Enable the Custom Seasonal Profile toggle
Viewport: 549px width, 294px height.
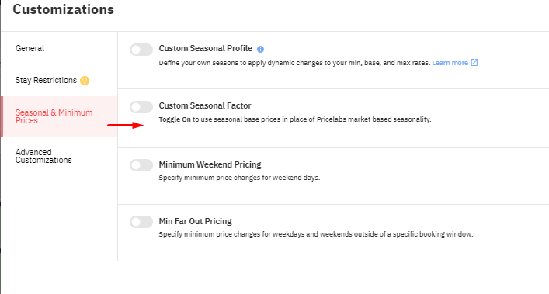point(141,50)
